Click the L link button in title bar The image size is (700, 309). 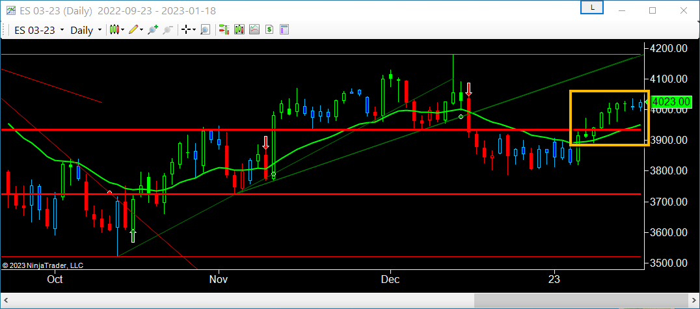pos(592,7)
